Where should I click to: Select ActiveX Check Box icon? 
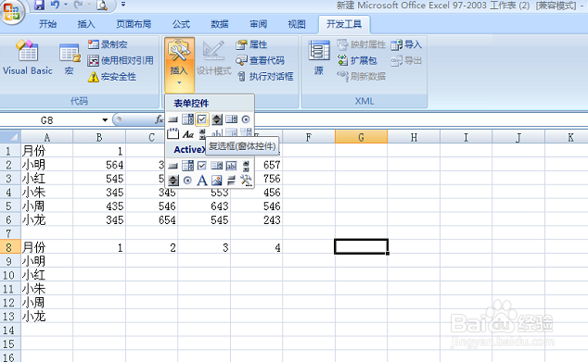point(202,166)
